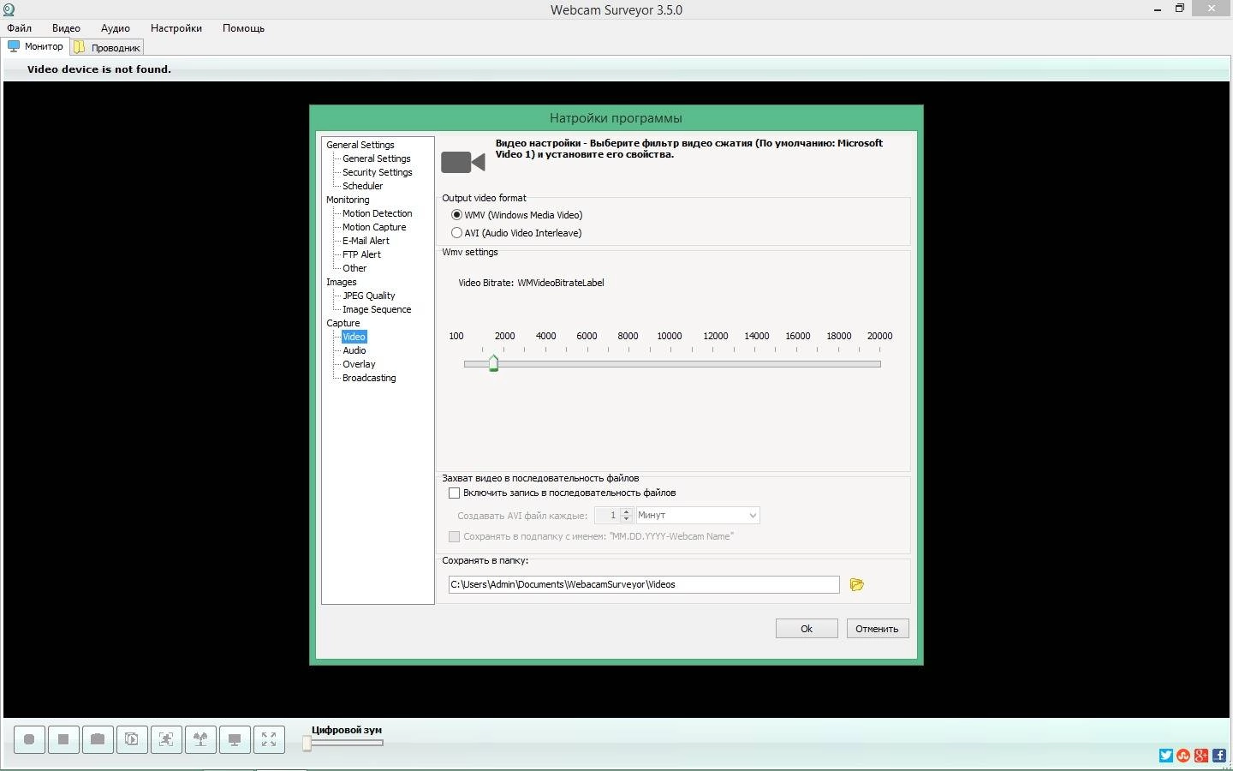Select JPEG Quality in the tree
This screenshot has height=771, width=1233.
pyautogui.click(x=369, y=296)
